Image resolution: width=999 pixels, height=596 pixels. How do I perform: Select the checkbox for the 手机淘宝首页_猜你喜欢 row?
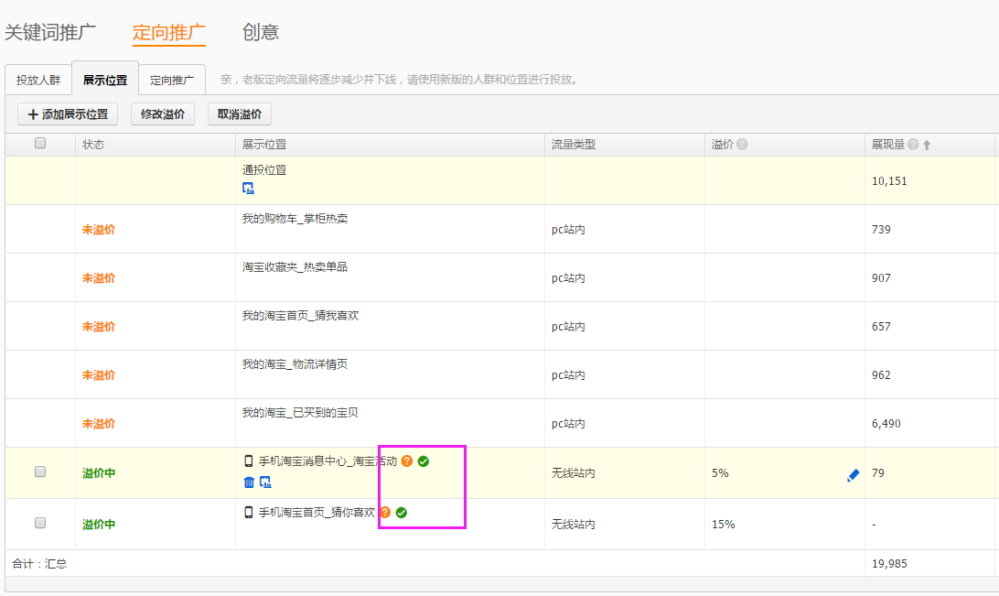point(40,523)
